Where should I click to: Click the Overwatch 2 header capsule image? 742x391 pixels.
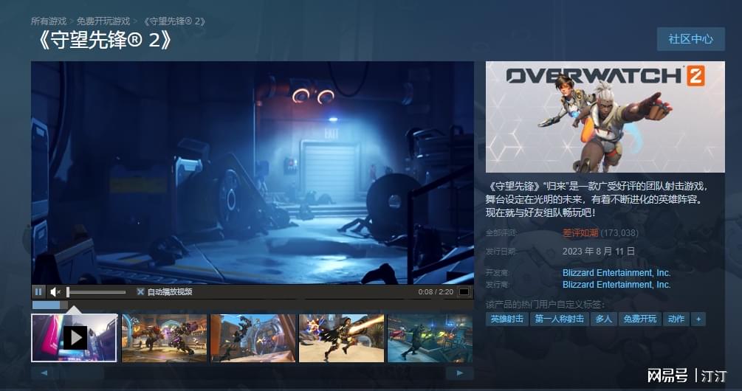click(x=605, y=117)
